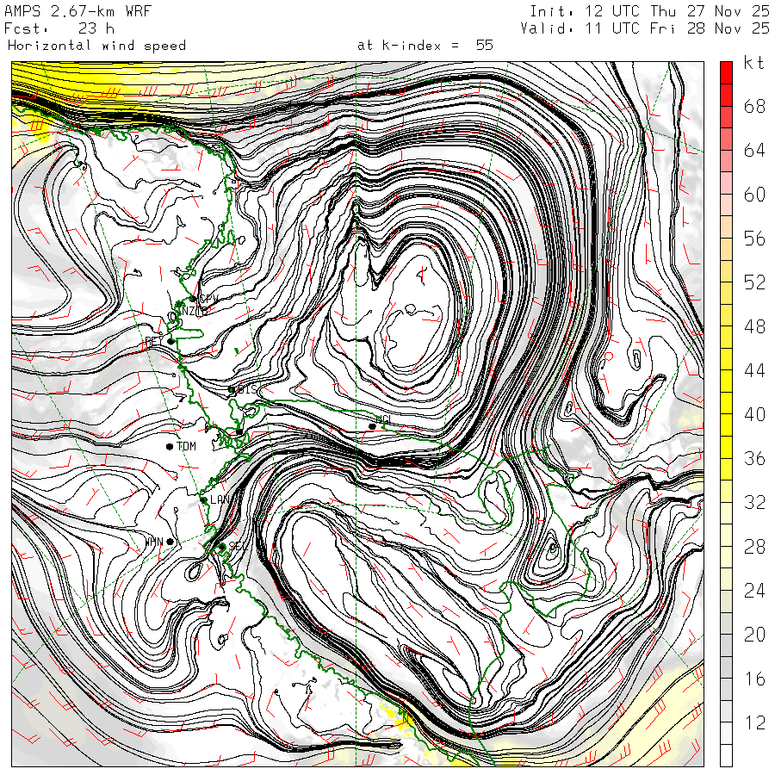Click the LAN station label
The width and height of the screenshot is (775, 775).
click(220, 499)
